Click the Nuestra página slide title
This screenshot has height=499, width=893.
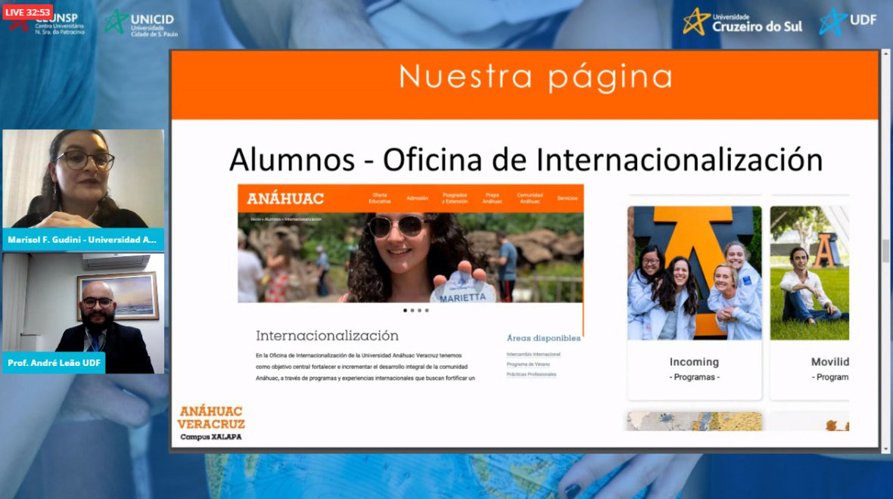point(535,77)
